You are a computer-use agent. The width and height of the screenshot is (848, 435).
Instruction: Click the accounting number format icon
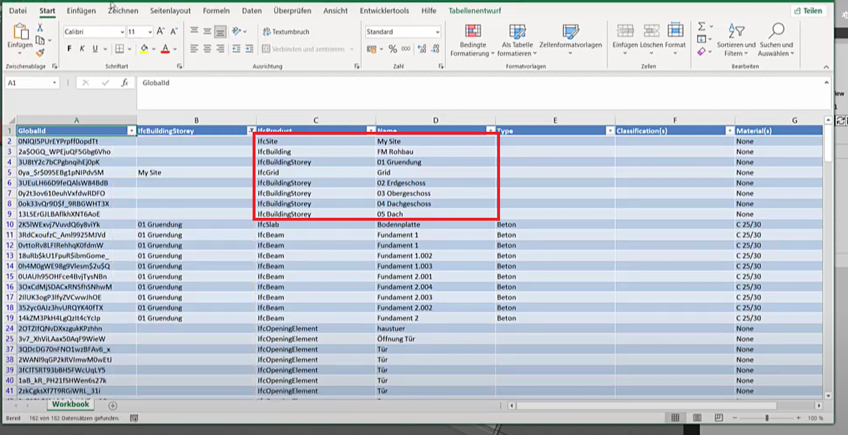tap(371, 49)
